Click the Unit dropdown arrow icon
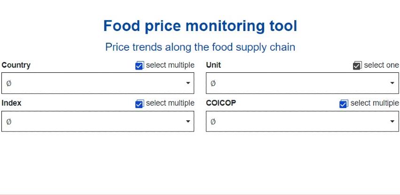The height and width of the screenshot is (195, 400). [x=392, y=83]
